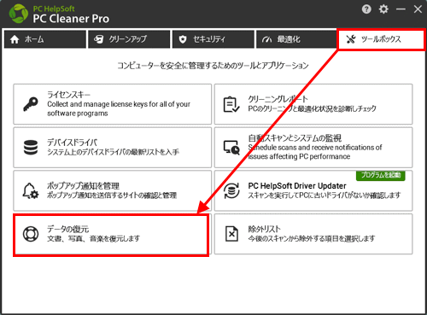Click the クリーンアップ tab's cleanup icon
427x315 pixels.
[x=99, y=39]
